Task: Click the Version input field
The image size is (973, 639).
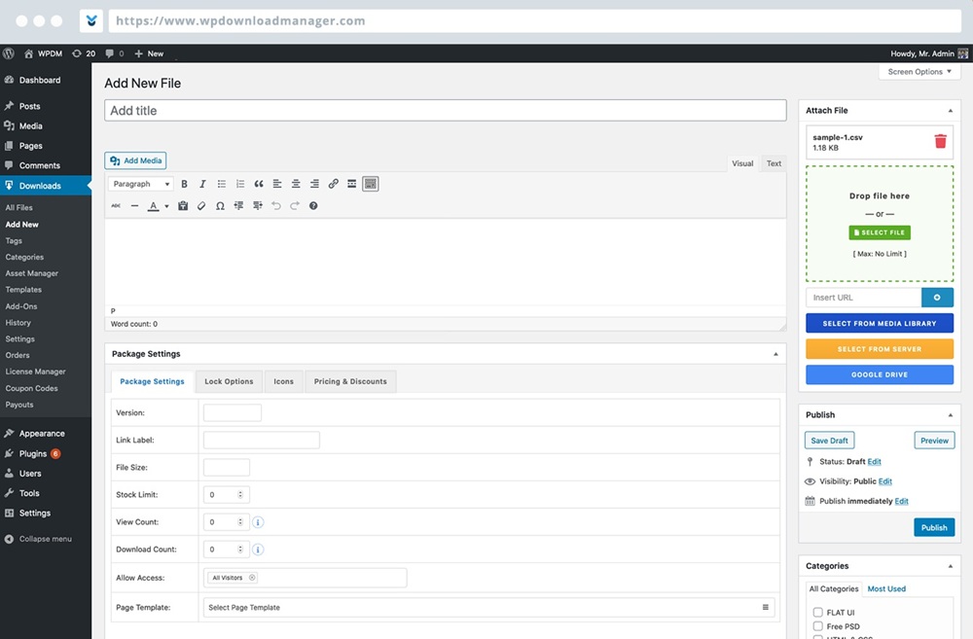Action: [233, 413]
